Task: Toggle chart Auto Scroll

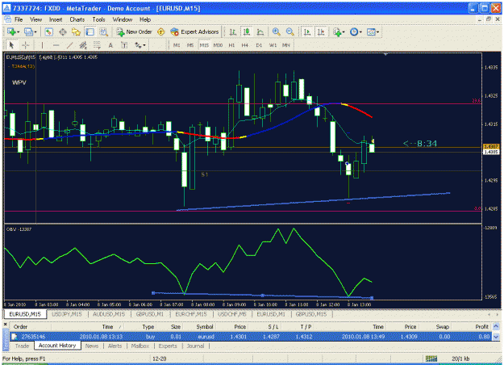Action: pos(307,31)
